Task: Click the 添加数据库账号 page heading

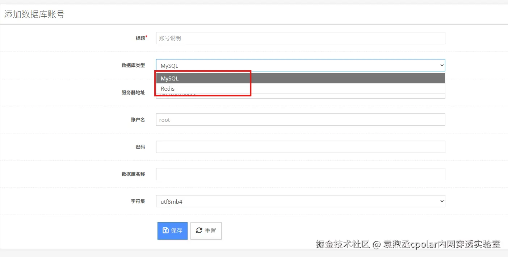Action: coord(34,14)
